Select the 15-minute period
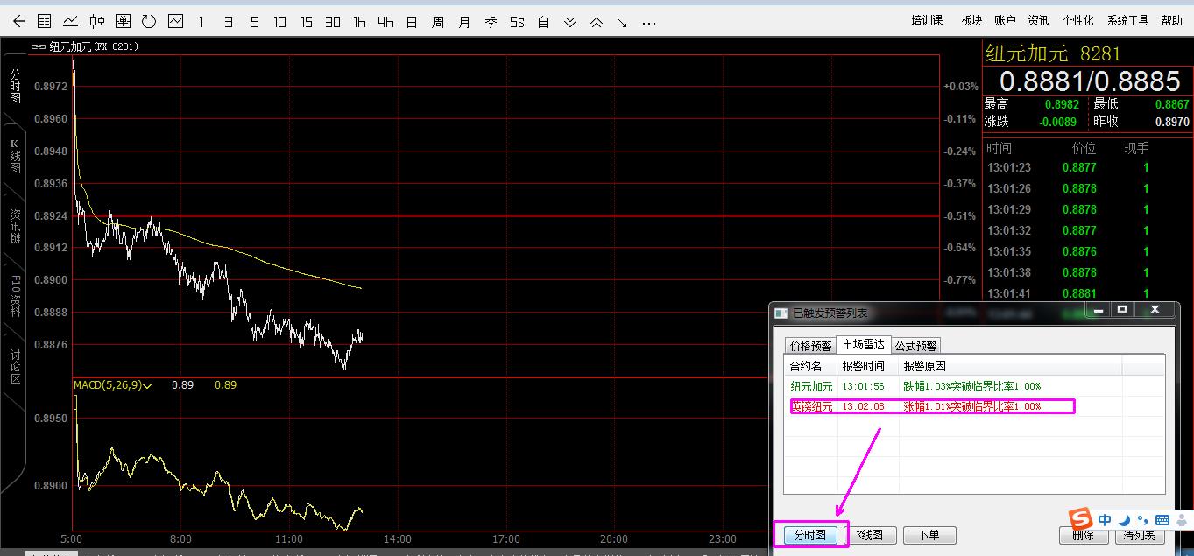Image resolution: width=1194 pixels, height=556 pixels. pos(307,21)
